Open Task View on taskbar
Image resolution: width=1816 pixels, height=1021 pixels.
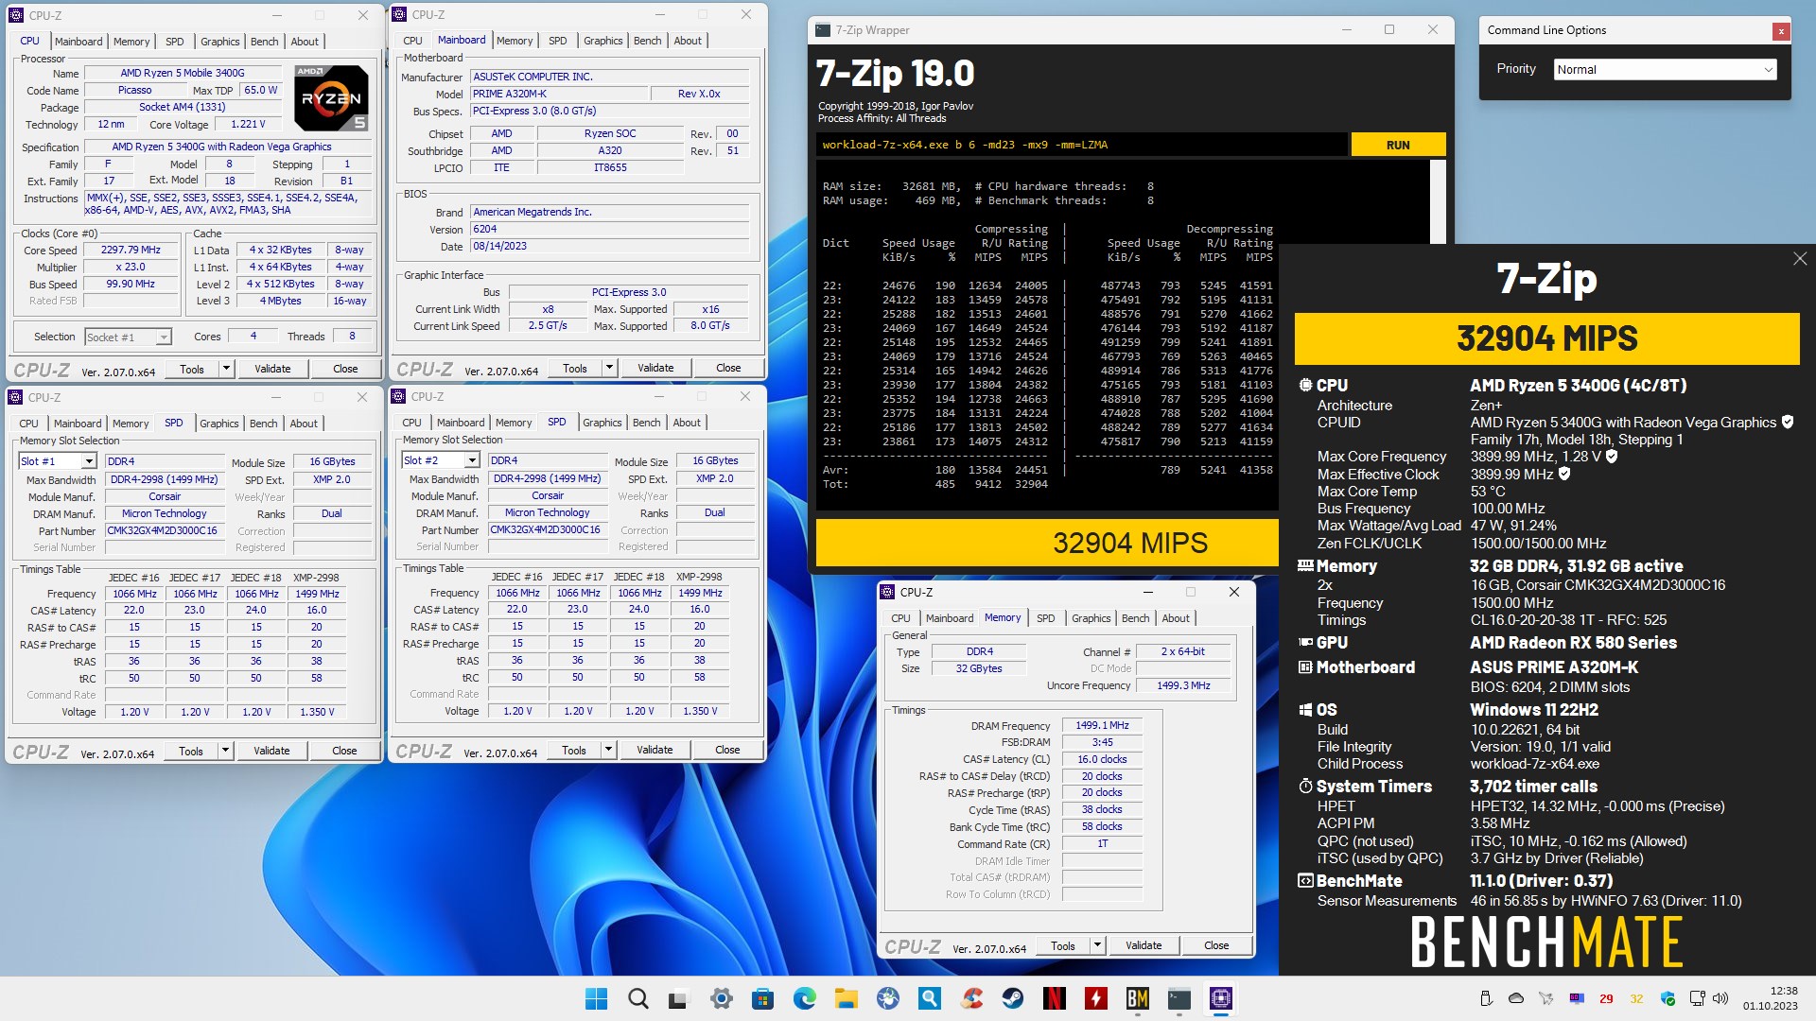679,998
